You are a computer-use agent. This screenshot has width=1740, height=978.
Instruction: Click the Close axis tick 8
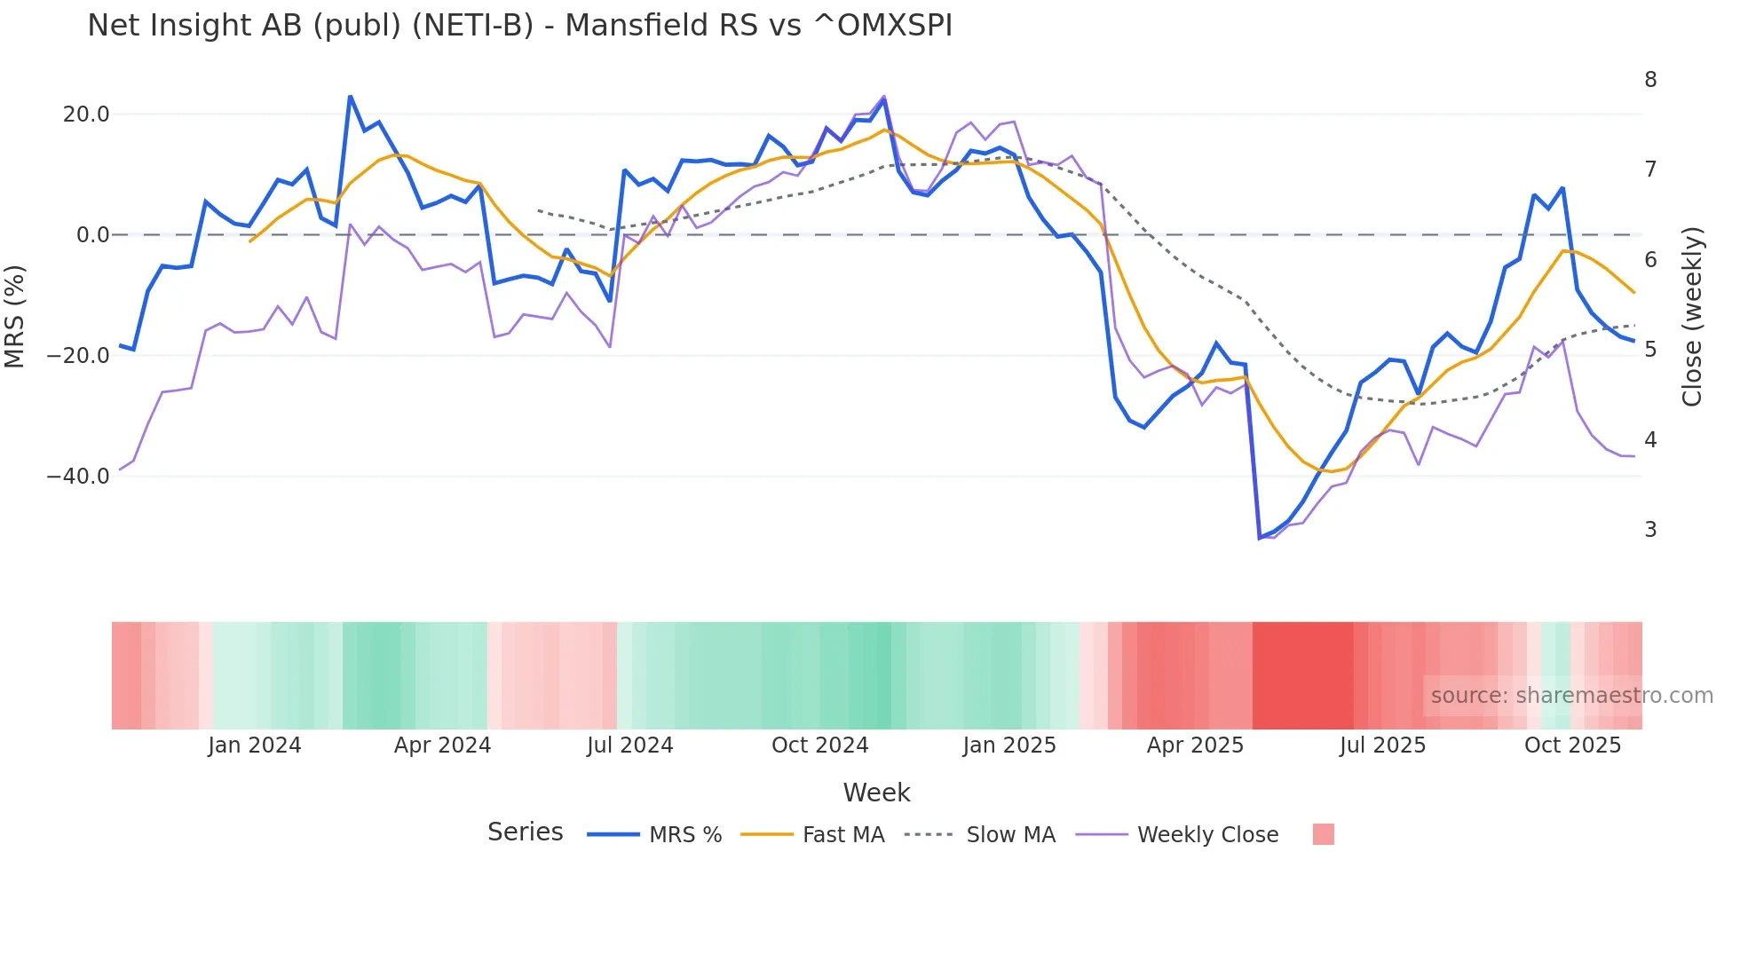[1650, 80]
